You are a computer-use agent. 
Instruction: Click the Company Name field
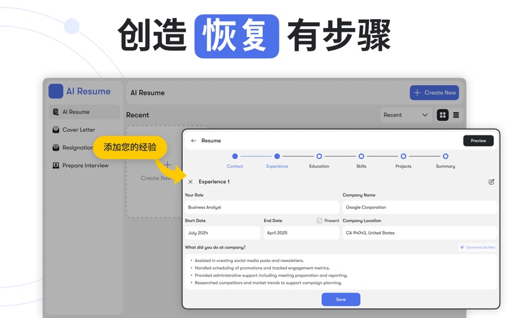(420, 207)
